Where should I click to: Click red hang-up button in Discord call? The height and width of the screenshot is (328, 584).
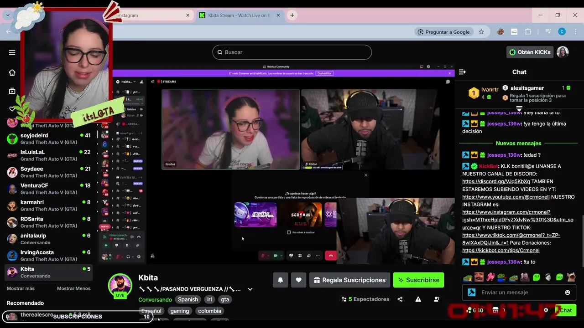[331, 256]
